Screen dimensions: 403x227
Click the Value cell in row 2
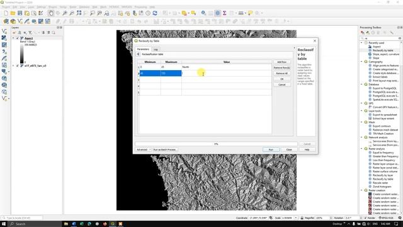227,73
